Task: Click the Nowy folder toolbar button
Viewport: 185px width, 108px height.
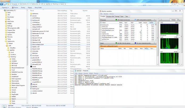Action: (x=38, y=7)
